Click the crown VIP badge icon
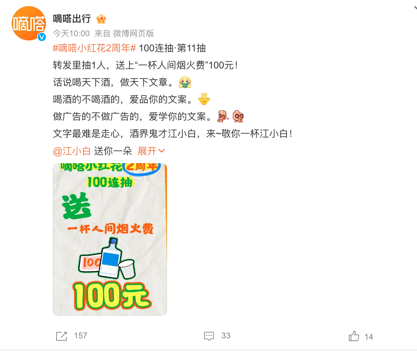This screenshot has height=351, width=417. point(101,19)
